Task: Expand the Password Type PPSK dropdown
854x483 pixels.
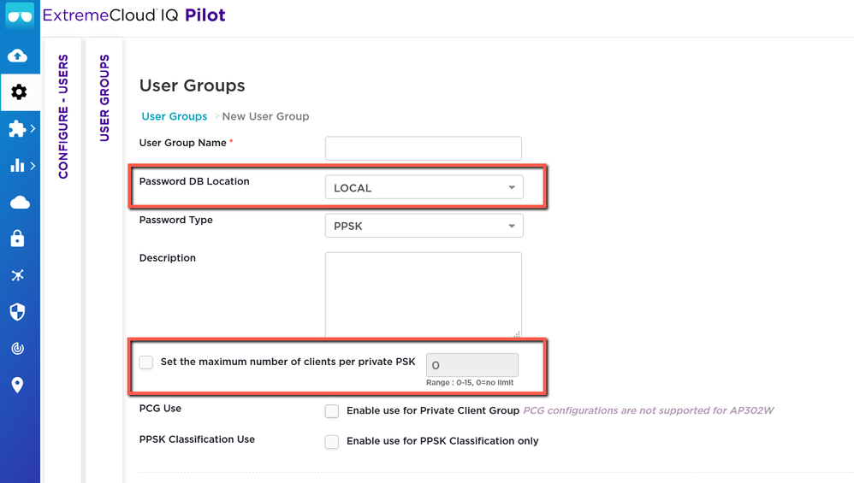Action: point(424,227)
